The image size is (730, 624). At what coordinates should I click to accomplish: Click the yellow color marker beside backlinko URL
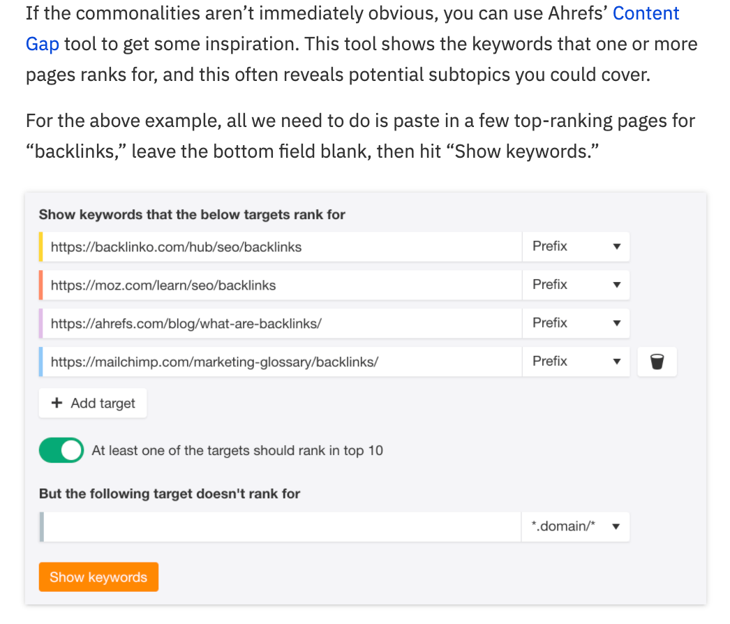[41, 246]
